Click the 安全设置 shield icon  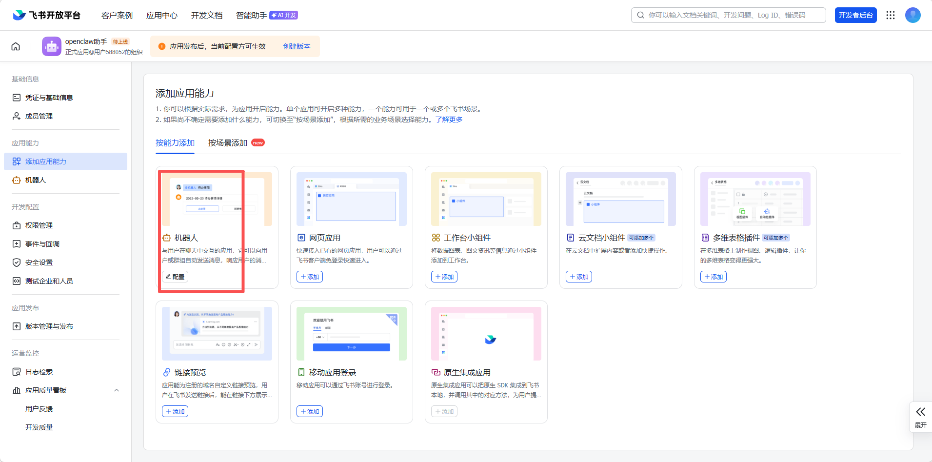pos(17,262)
